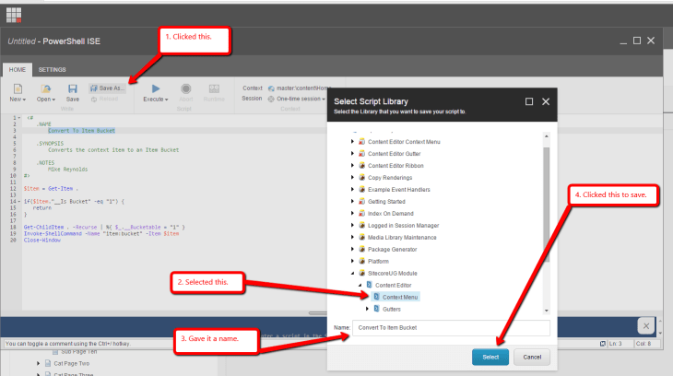Select Logged in Session Manager module icon
The height and width of the screenshot is (376, 673).
[361, 226]
